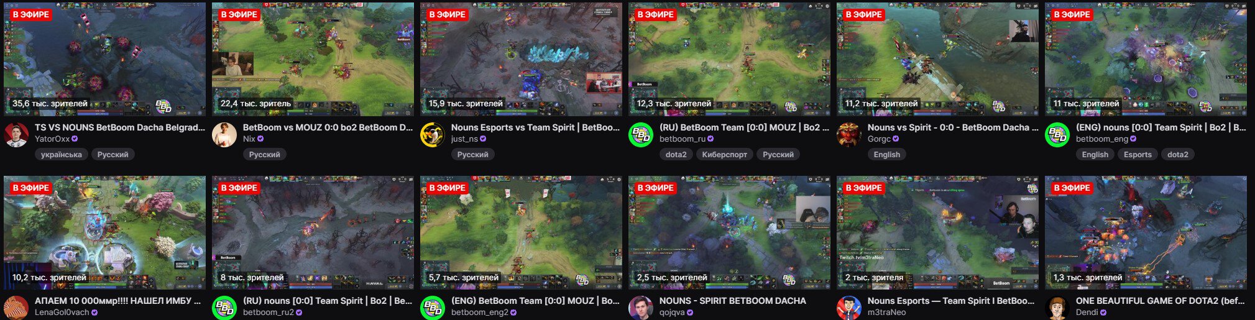The height and width of the screenshot is (320, 1255).
Task: Click betboom_ru green BB avatar
Action: click(x=641, y=134)
